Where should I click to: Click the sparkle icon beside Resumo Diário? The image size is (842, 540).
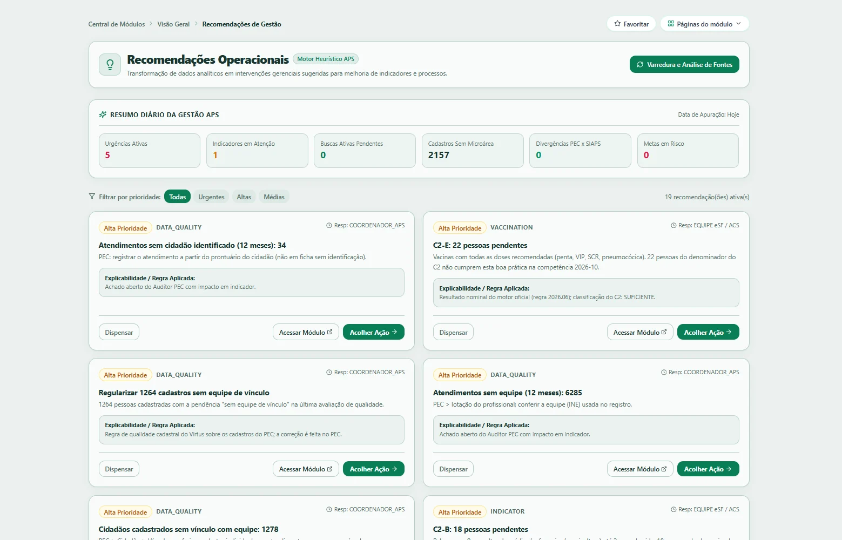(x=103, y=114)
